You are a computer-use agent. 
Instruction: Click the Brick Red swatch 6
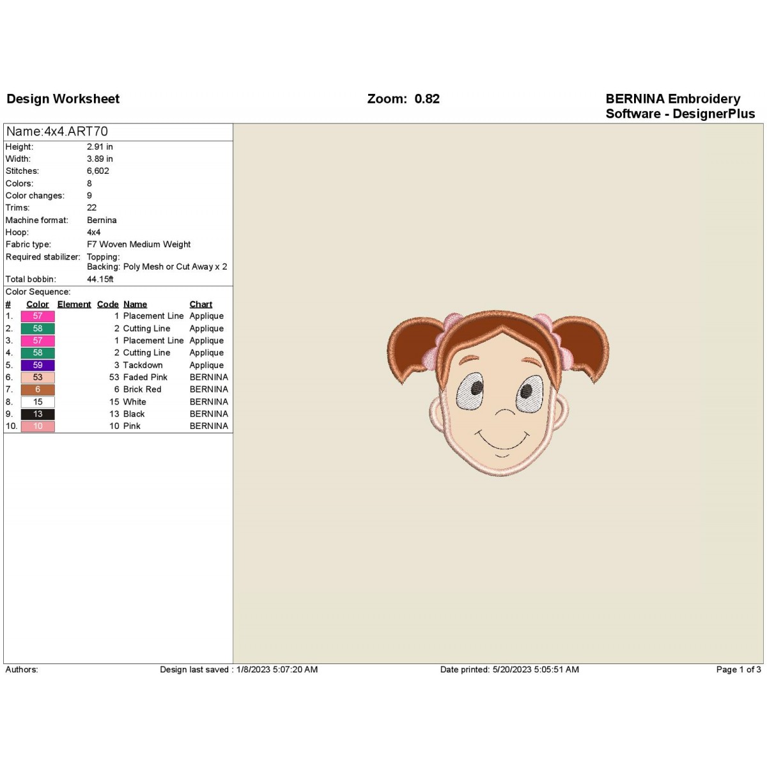click(x=38, y=389)
